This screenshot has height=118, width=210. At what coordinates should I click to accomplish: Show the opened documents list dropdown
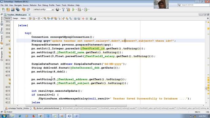point(205,14)
